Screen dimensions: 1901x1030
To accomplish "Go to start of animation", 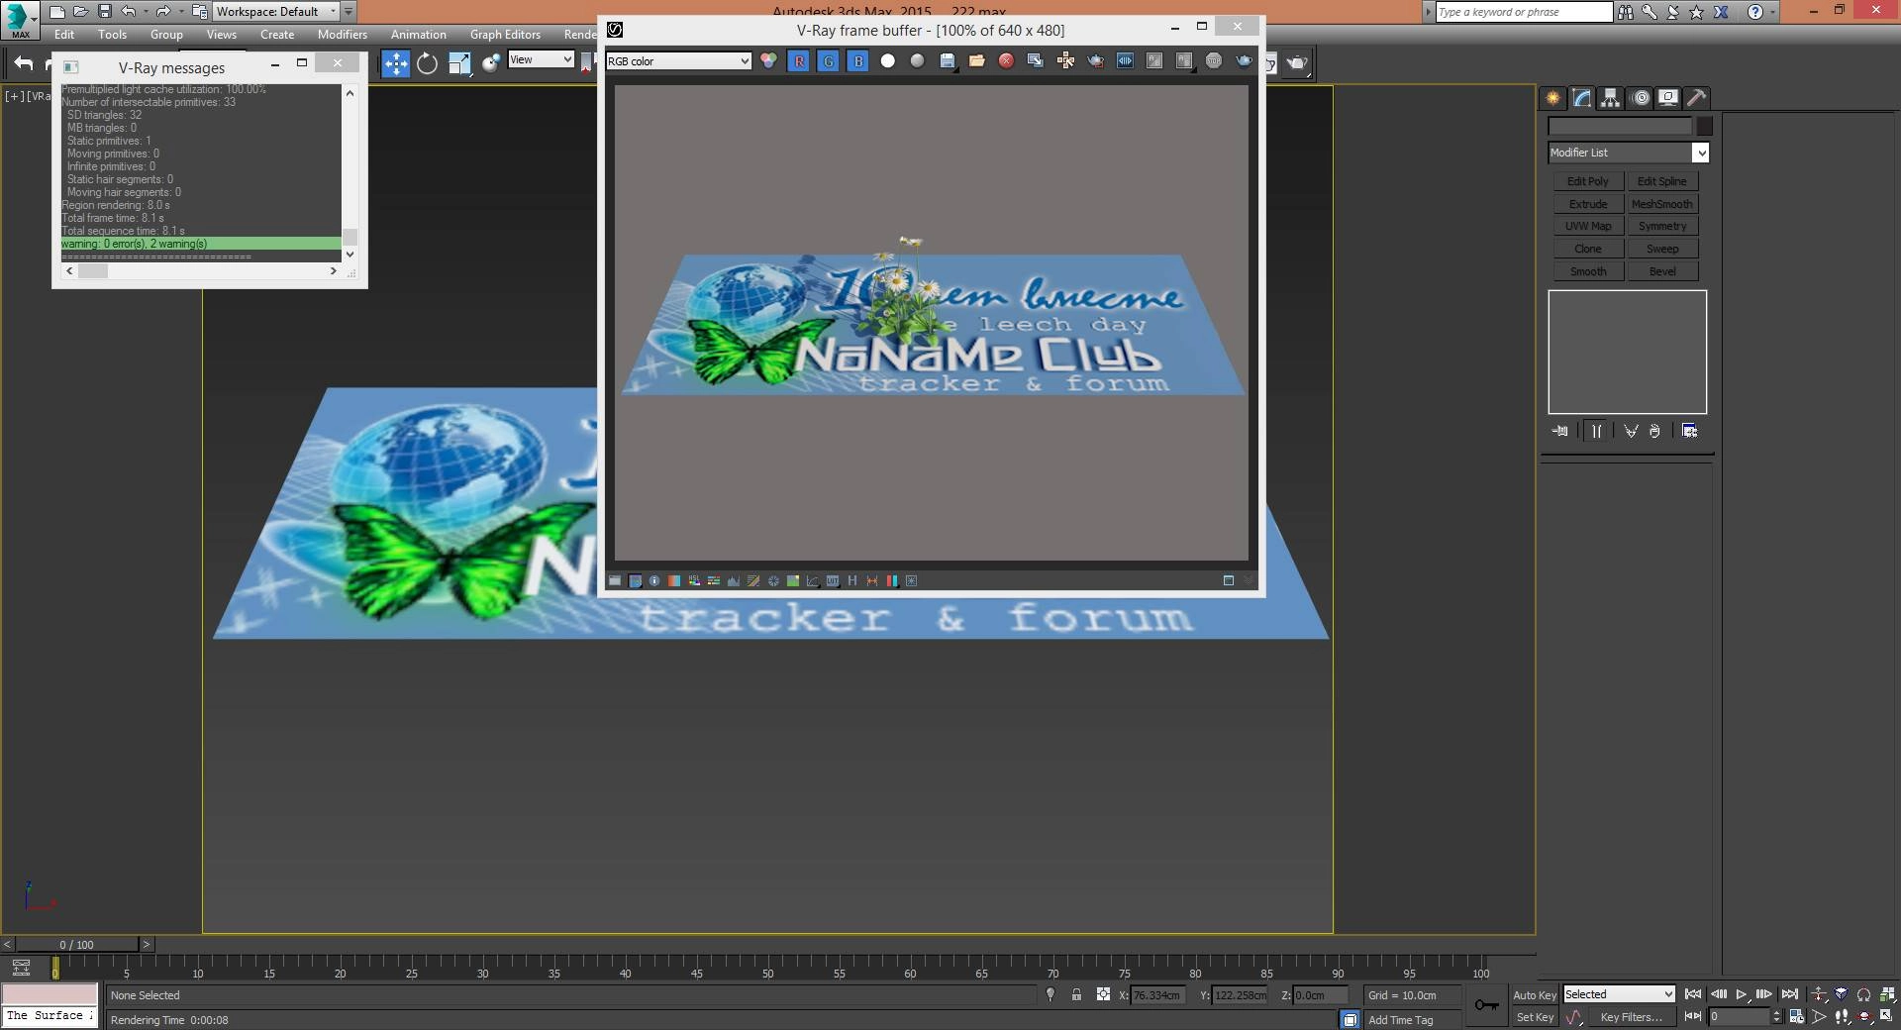I will [x=1693, y=994].
